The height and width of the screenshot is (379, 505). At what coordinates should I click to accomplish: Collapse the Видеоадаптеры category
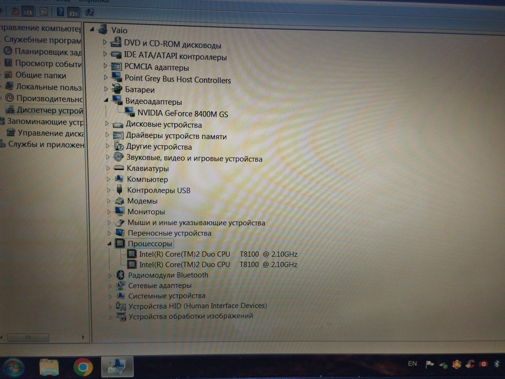(x=106, y=100)
